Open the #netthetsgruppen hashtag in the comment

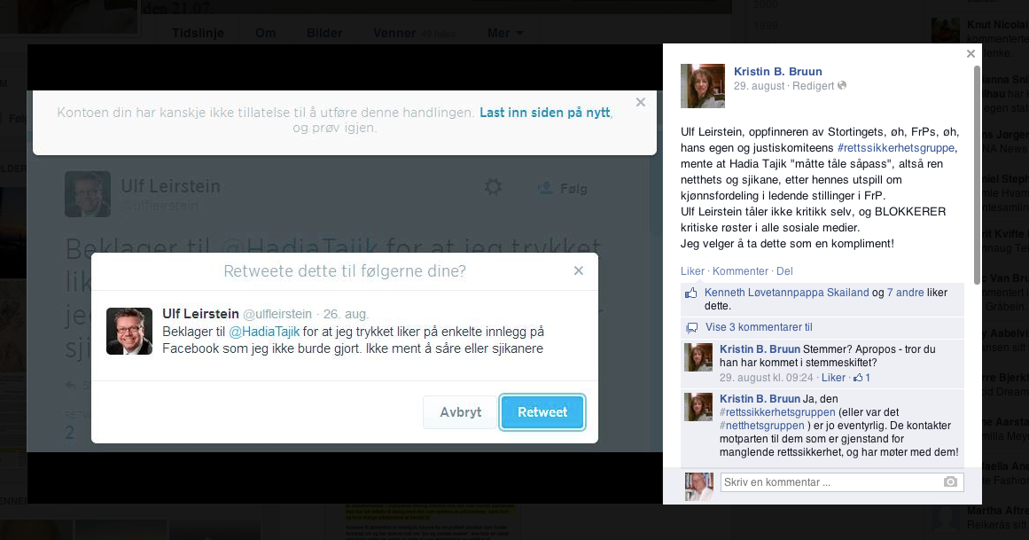[762, 426]
